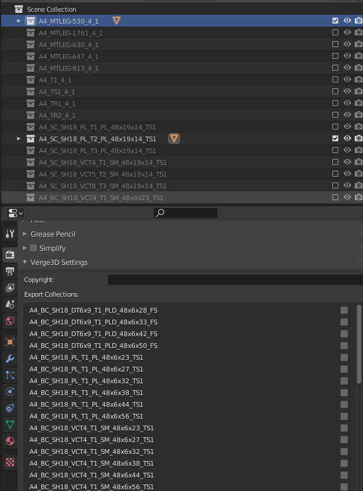Image resolution: width=363 pixels, height=491 pixels.
Task: Collapse the Verge3D Settings panel
Action: (x=25, y=262)
